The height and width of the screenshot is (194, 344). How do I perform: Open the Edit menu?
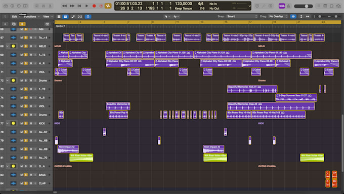click(15, 17)
